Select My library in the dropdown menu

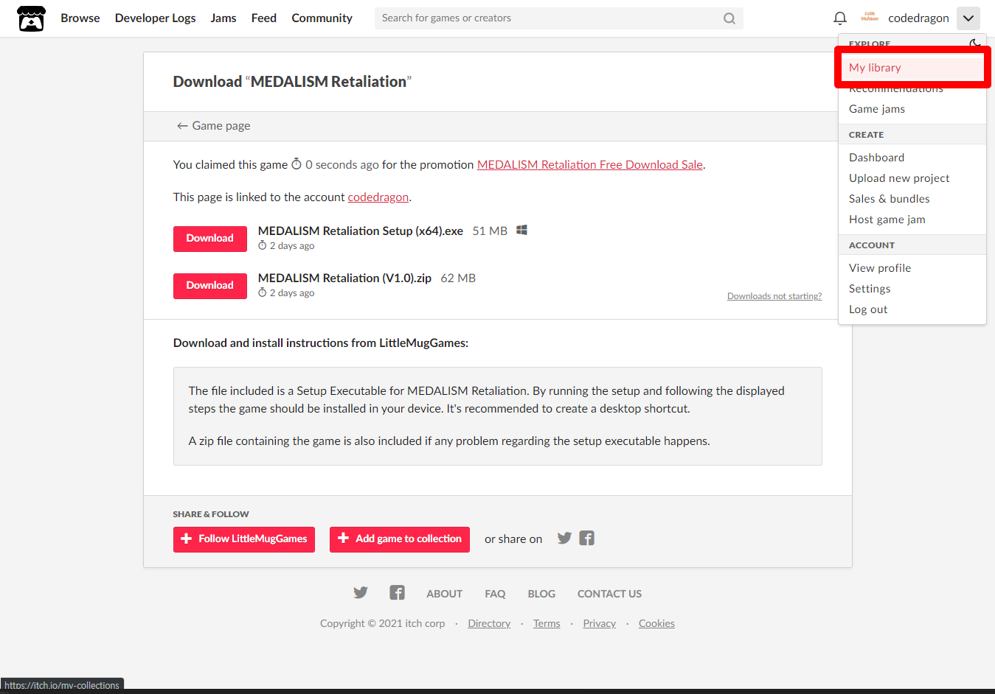tap(912, 68)
